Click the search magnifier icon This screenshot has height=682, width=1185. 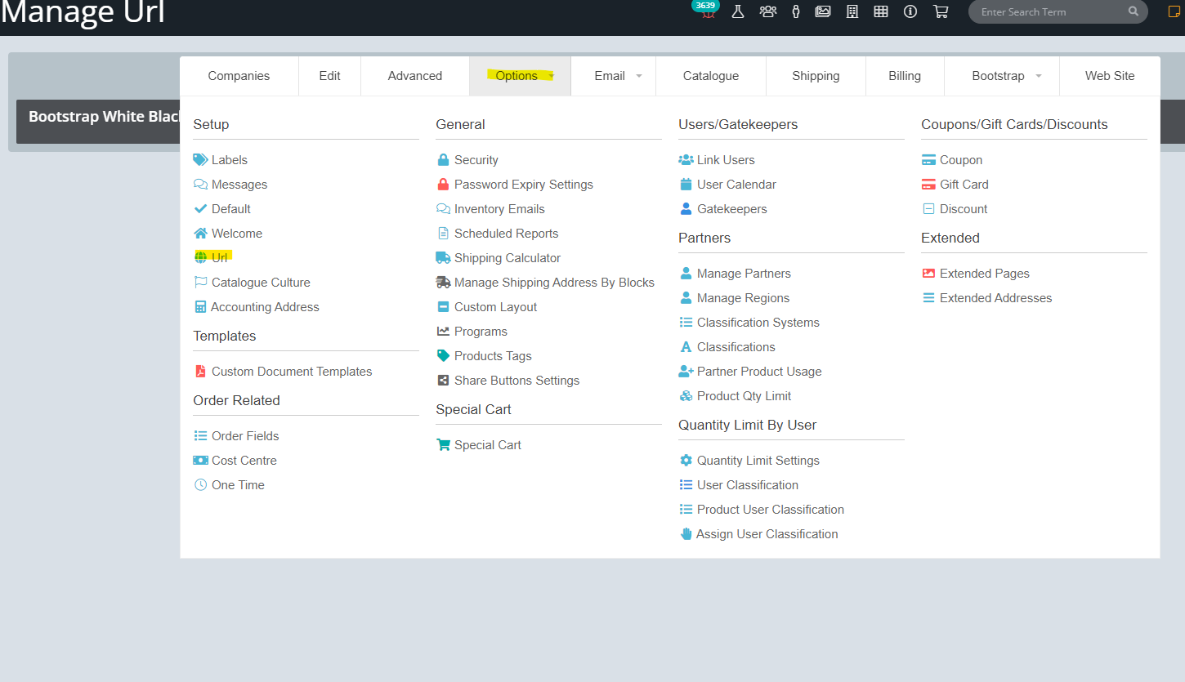pyautogui.click(x=1134, y=11)
